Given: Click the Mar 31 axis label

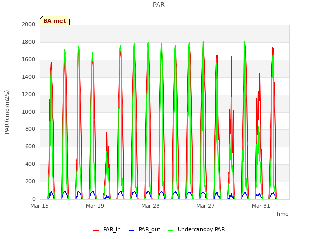Looking at the screenshot, I should pyautogui.click(x=261, y=206).
